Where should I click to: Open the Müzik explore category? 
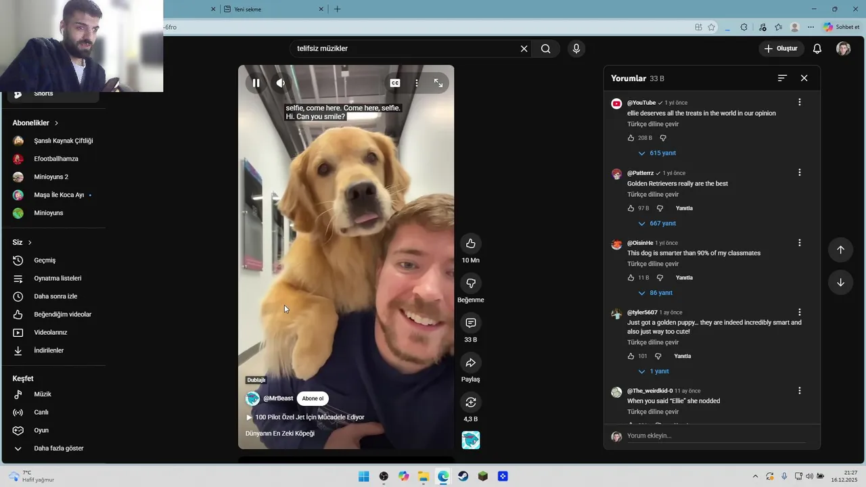53,394
